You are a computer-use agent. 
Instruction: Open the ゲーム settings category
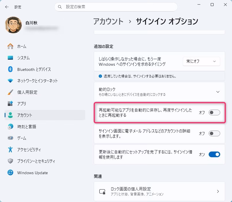click(x=22, y=138)
